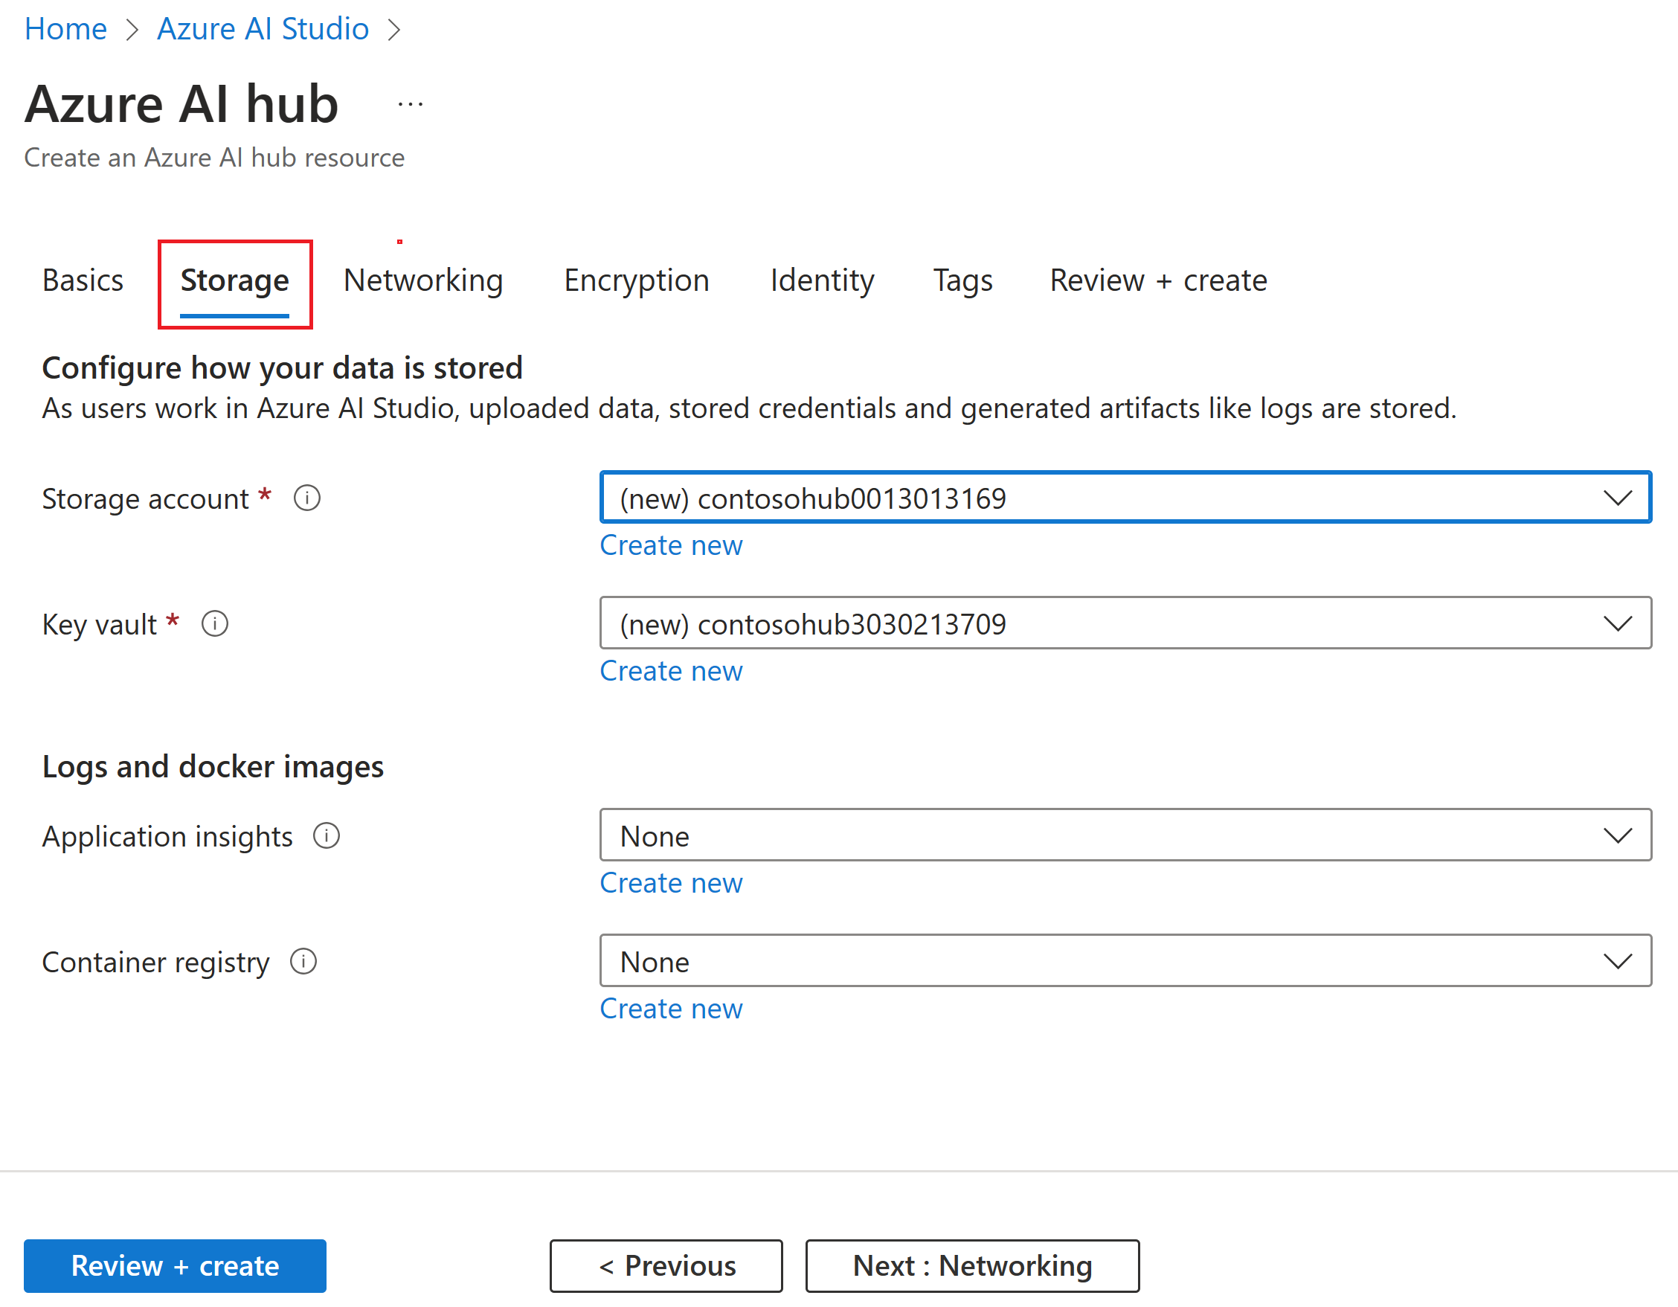Screen dimensions: 1678x1307
Task: Switch to the Networking tab
Action: pos(422,280)
